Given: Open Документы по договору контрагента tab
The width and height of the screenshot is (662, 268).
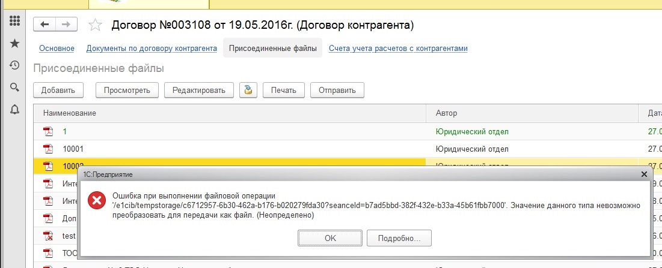Looking at the screenshot, I should [152, 49].
